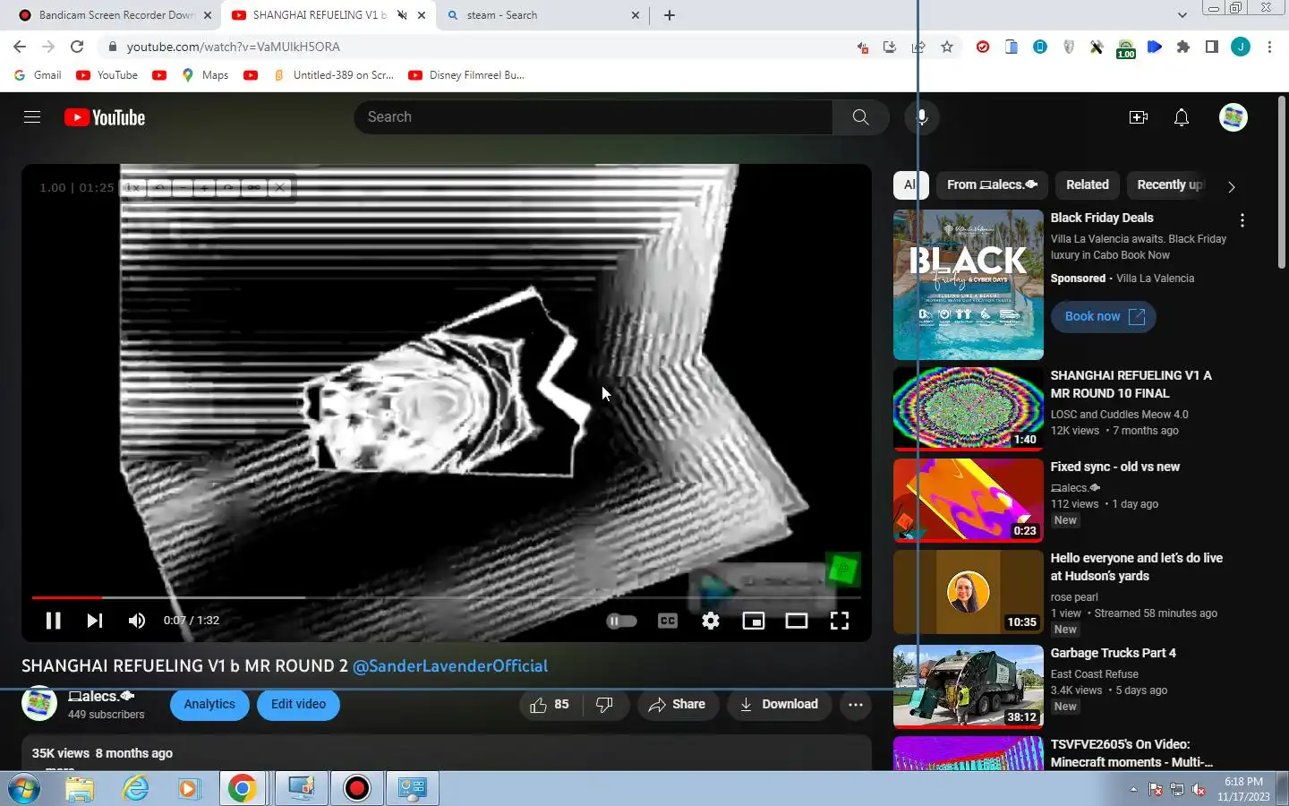Viewport: 1289px width, 806px height.
Task: Open the channel avatar beside subscriber count
Action: 39,704
